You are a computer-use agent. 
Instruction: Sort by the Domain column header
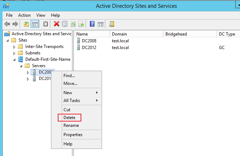coord(137,34)
